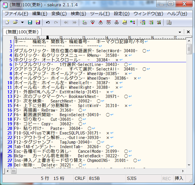Save the file with the floppy icon
The width and height of the screenshot is (195, 185).
tap(30, 22)
